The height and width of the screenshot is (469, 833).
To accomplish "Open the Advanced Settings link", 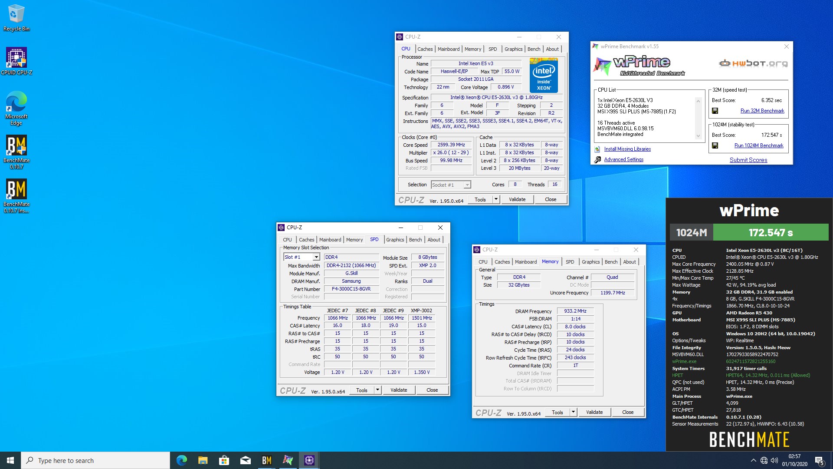I will pos(623,159).
